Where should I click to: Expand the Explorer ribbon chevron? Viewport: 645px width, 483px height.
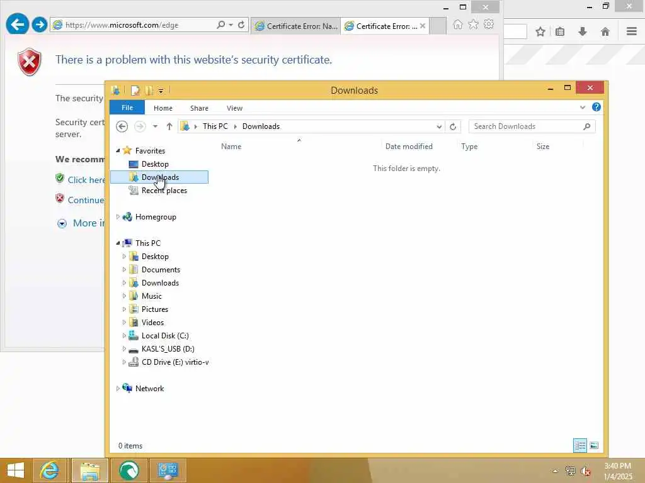[583, 108]
